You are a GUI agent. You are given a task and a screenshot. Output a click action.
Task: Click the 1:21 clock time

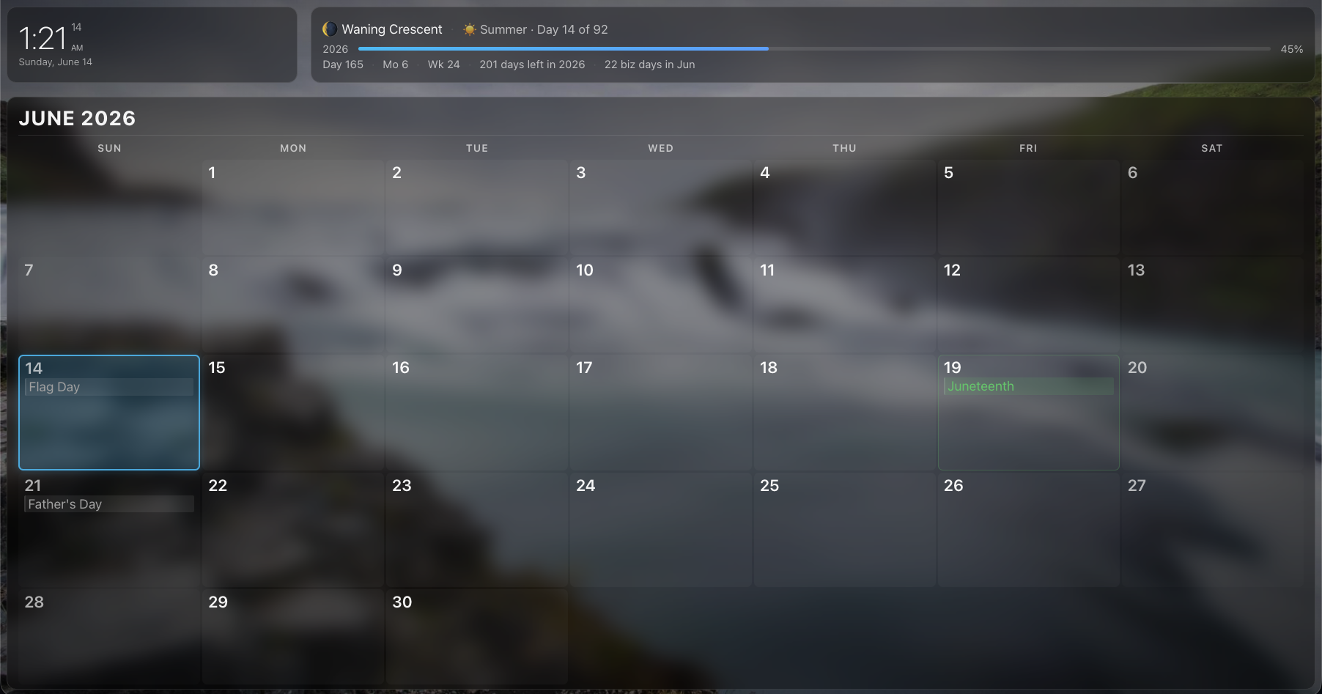click(x=43, y=38)
